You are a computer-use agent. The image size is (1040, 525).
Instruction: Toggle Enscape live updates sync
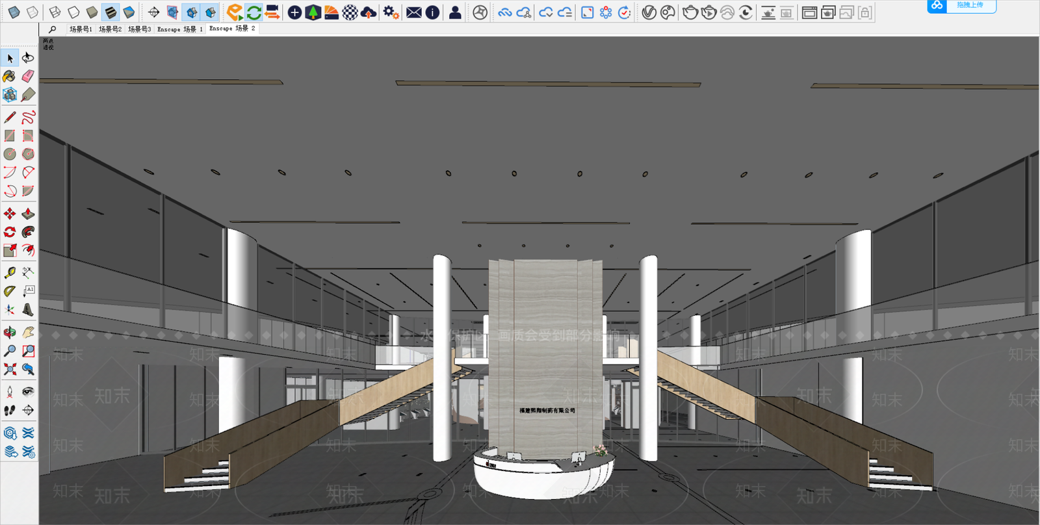click(x=253, y=12)
